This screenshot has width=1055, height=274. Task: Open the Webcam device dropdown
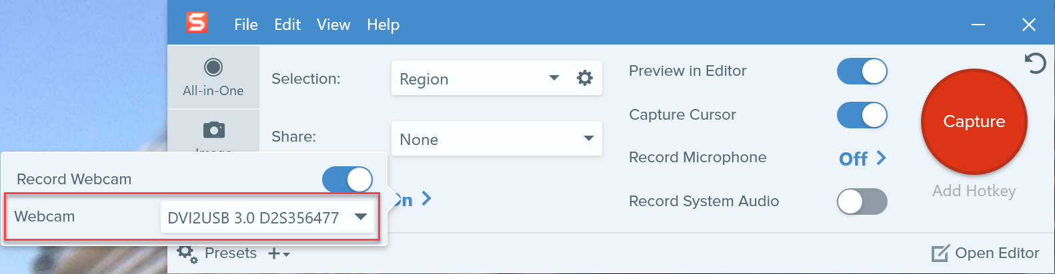click(267, 217)
